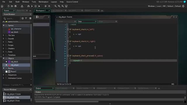Create executable export icon

pos(22,6)
